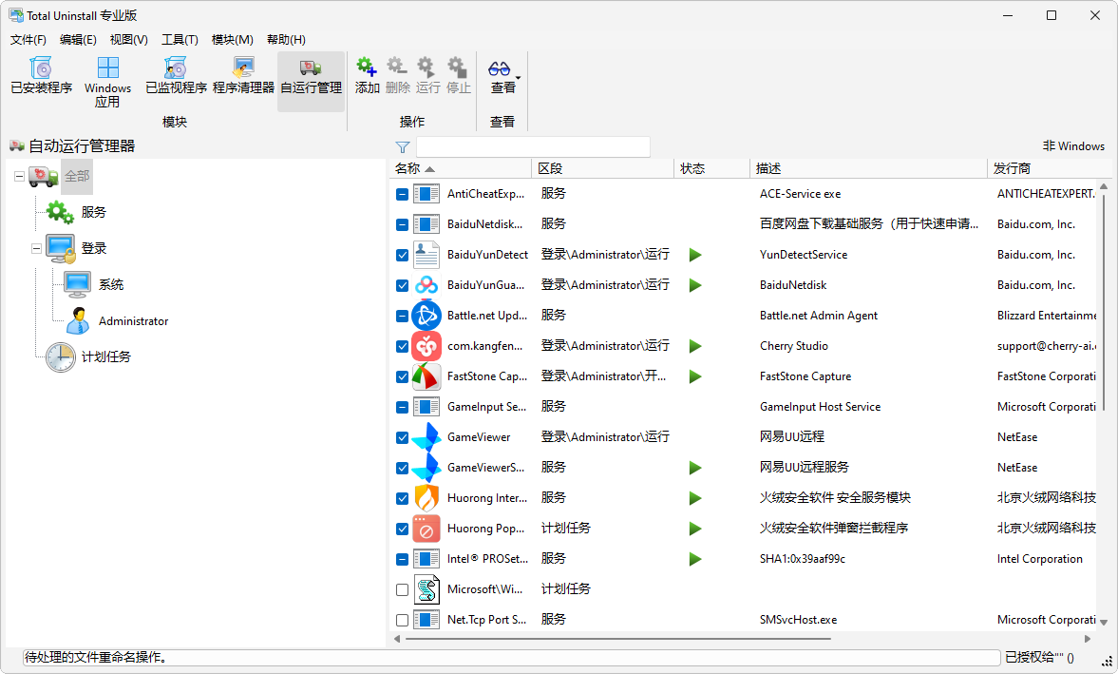Open the 模块 menu
The image size is (1118, 674).
pyautogui.click(x=233, y=39)
